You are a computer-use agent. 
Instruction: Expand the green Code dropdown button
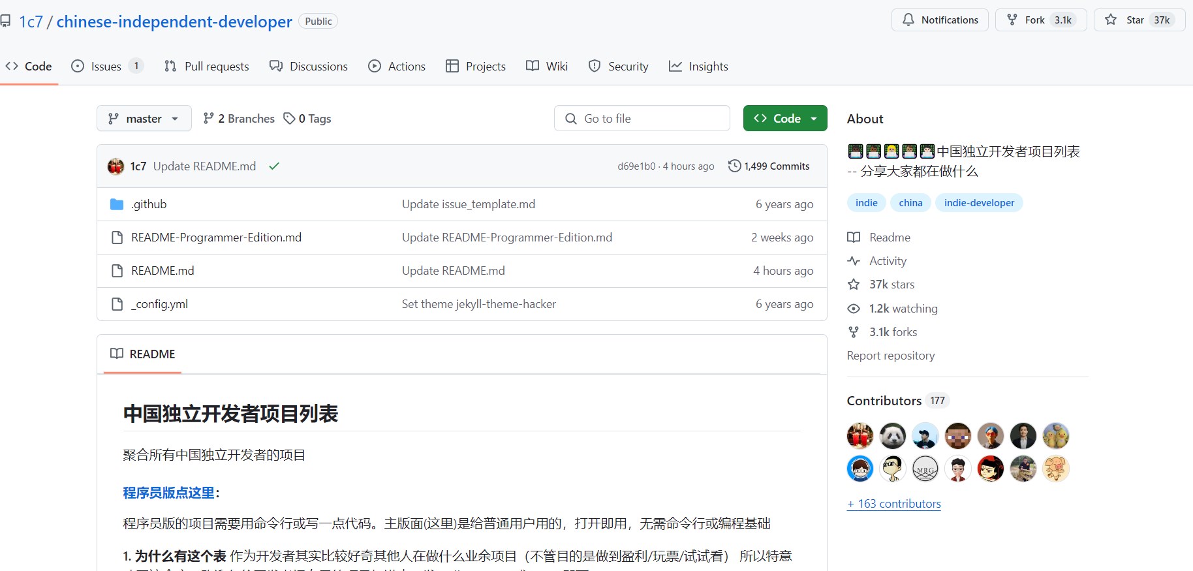click(785, 118)
